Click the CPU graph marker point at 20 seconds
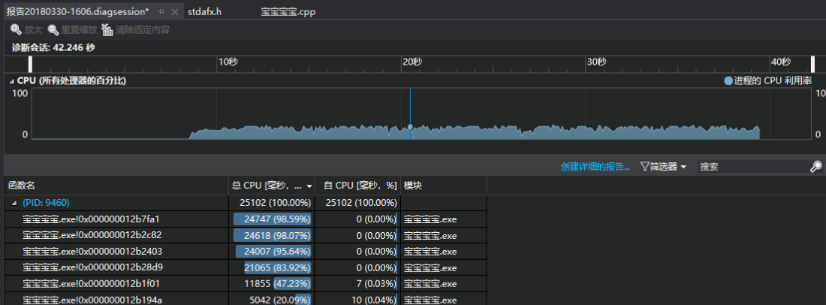 coord(410,127)
